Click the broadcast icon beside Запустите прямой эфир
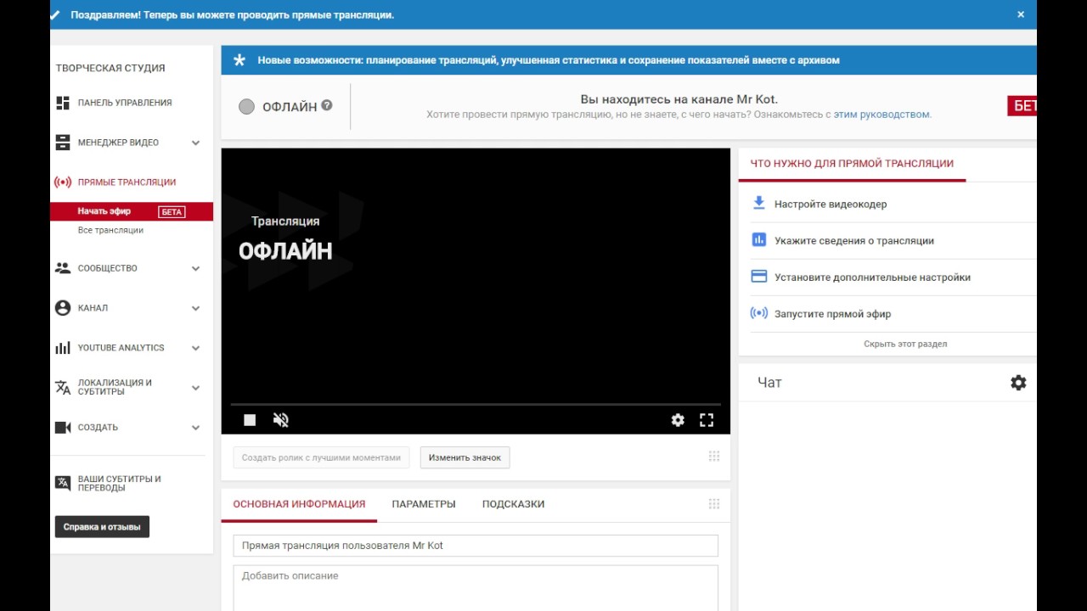Image resolution: width=1087 pixels, height=611 pixels. [x=759, y=313]
